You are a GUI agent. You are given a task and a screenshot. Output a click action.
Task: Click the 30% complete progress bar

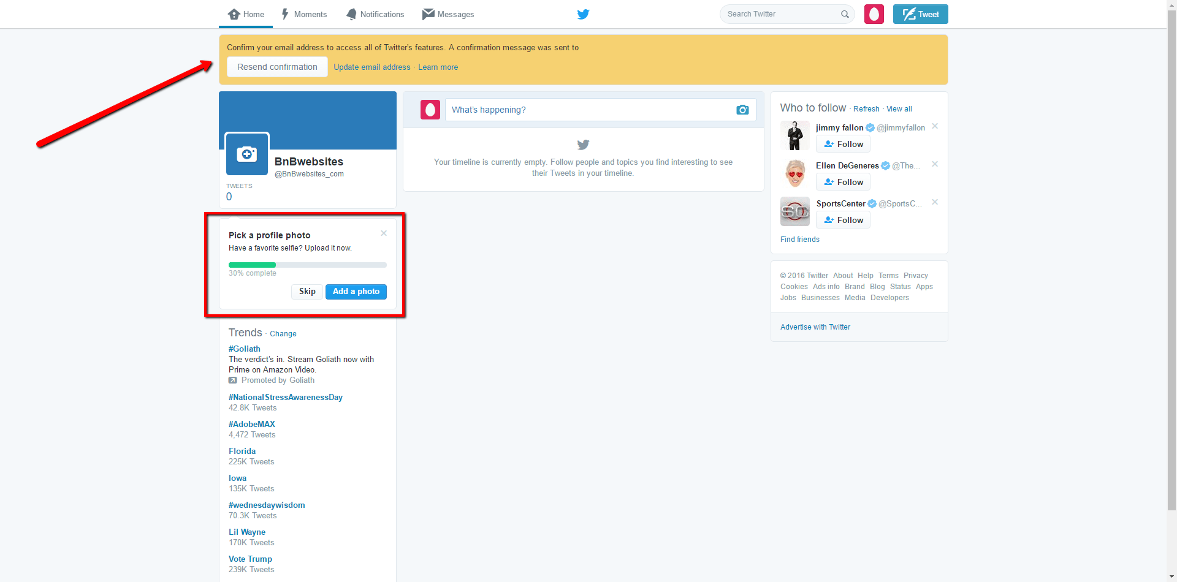coord(307,265)
